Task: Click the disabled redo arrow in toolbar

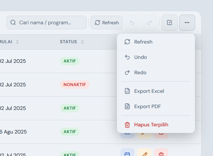Action: (x=149, y=22)
